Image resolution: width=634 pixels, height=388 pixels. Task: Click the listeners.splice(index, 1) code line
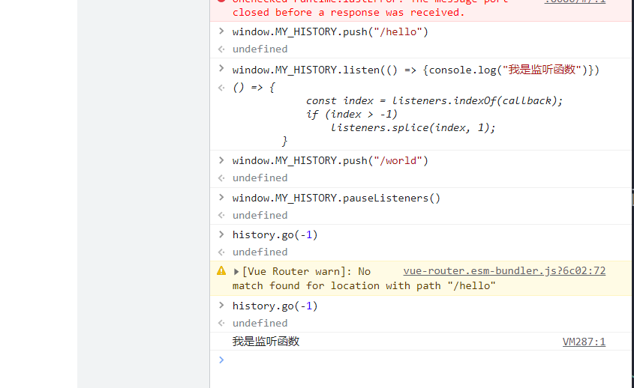tap(413, 127)
